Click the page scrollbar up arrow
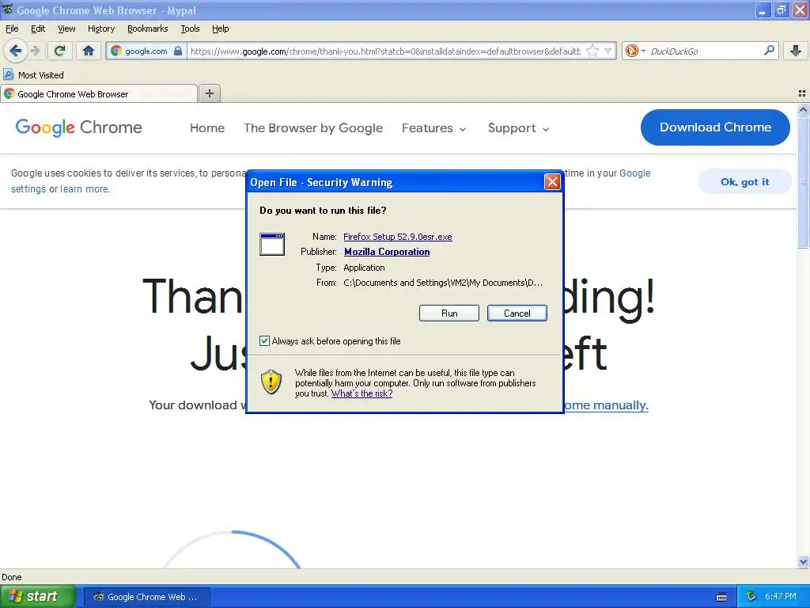 803,109
